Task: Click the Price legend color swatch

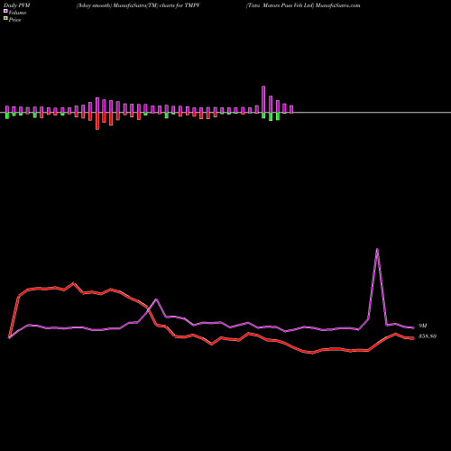Action: [5, 19]
